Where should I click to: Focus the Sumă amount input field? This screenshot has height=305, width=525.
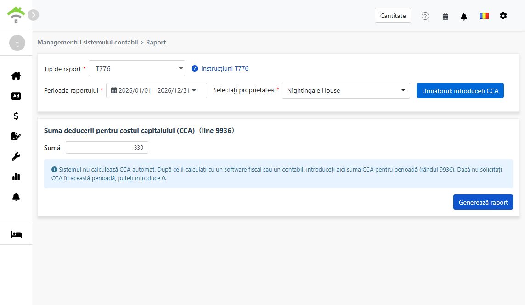pyautogui.click(x=107, y=148)
